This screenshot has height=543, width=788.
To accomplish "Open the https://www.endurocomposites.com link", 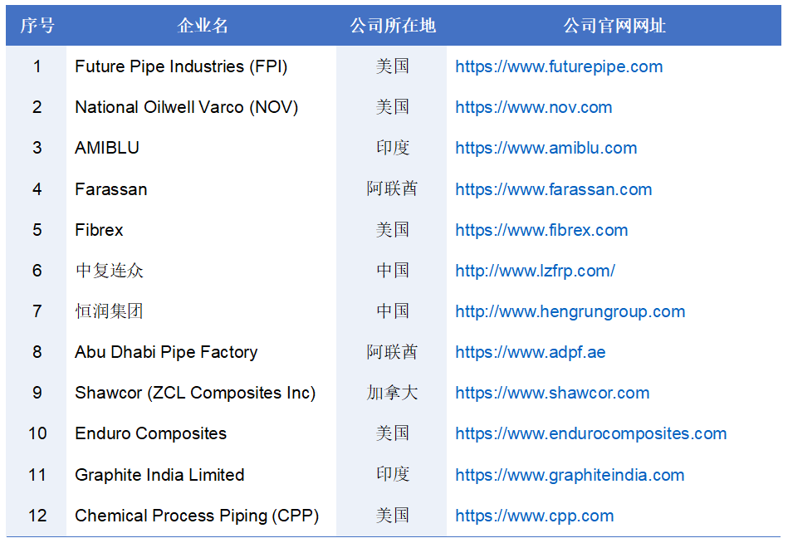I will coord(591,433).
